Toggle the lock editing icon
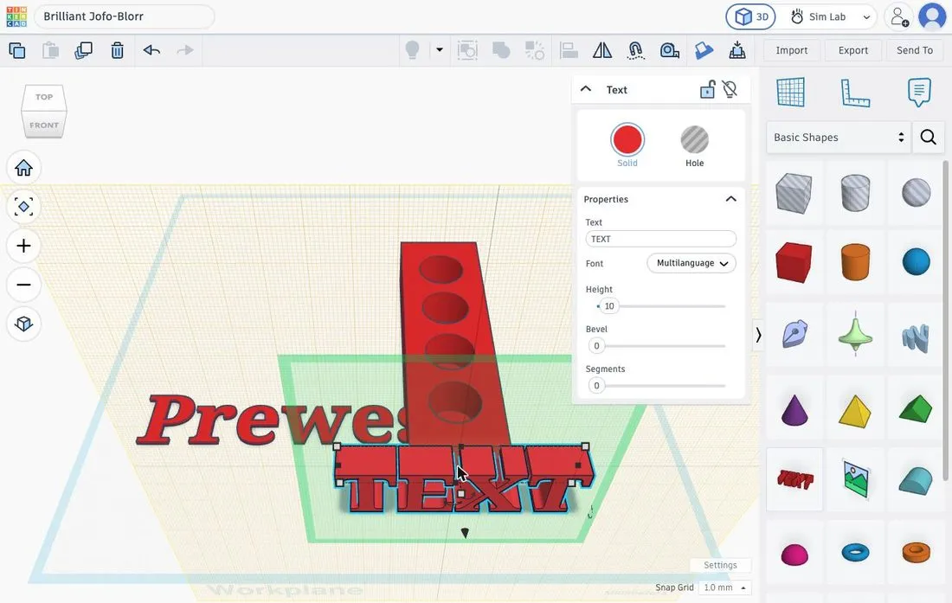This screenshot has width=952, height=603. click(707, 90)
